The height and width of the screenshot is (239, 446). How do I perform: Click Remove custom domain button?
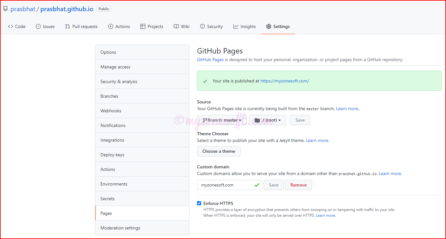[298, 185]
